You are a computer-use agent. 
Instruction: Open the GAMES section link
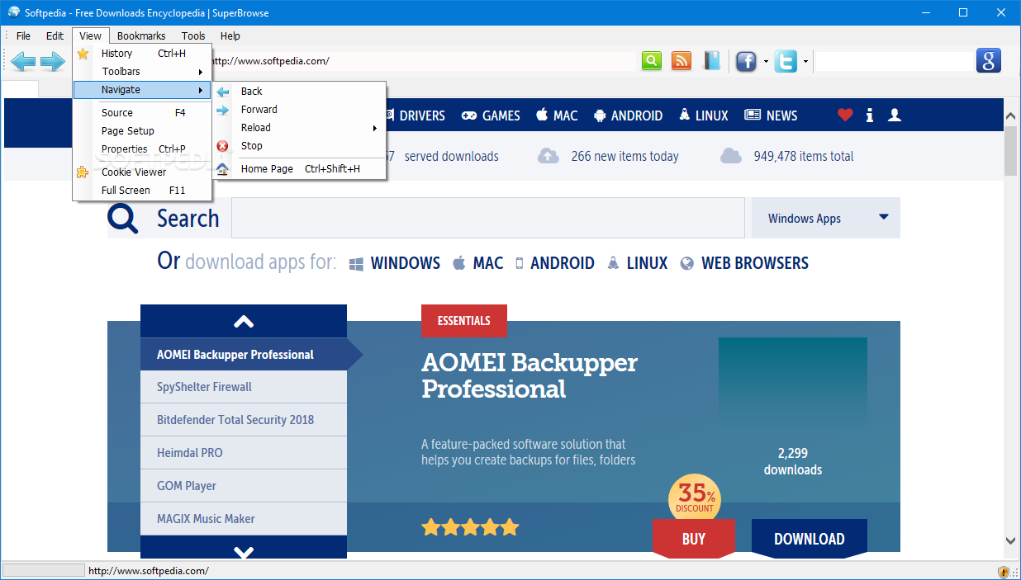(491, 116)
